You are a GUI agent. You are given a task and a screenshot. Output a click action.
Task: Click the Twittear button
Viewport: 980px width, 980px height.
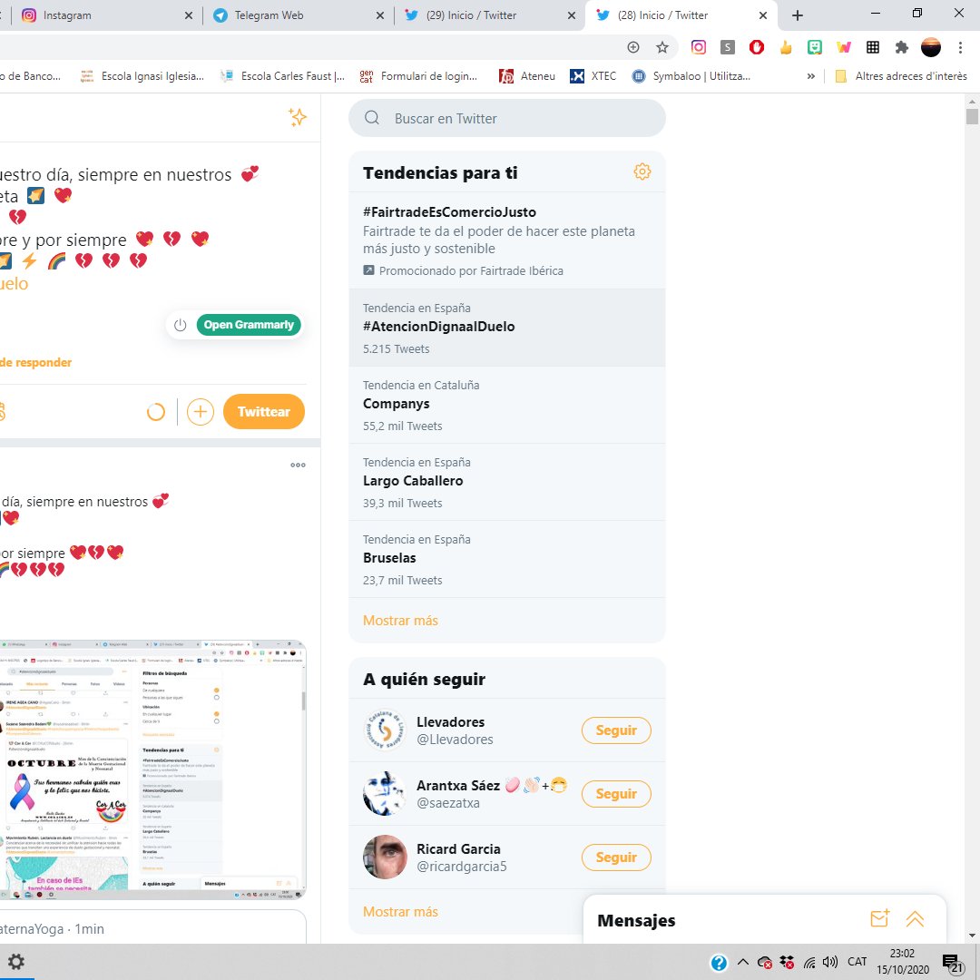tap(264, 411)
